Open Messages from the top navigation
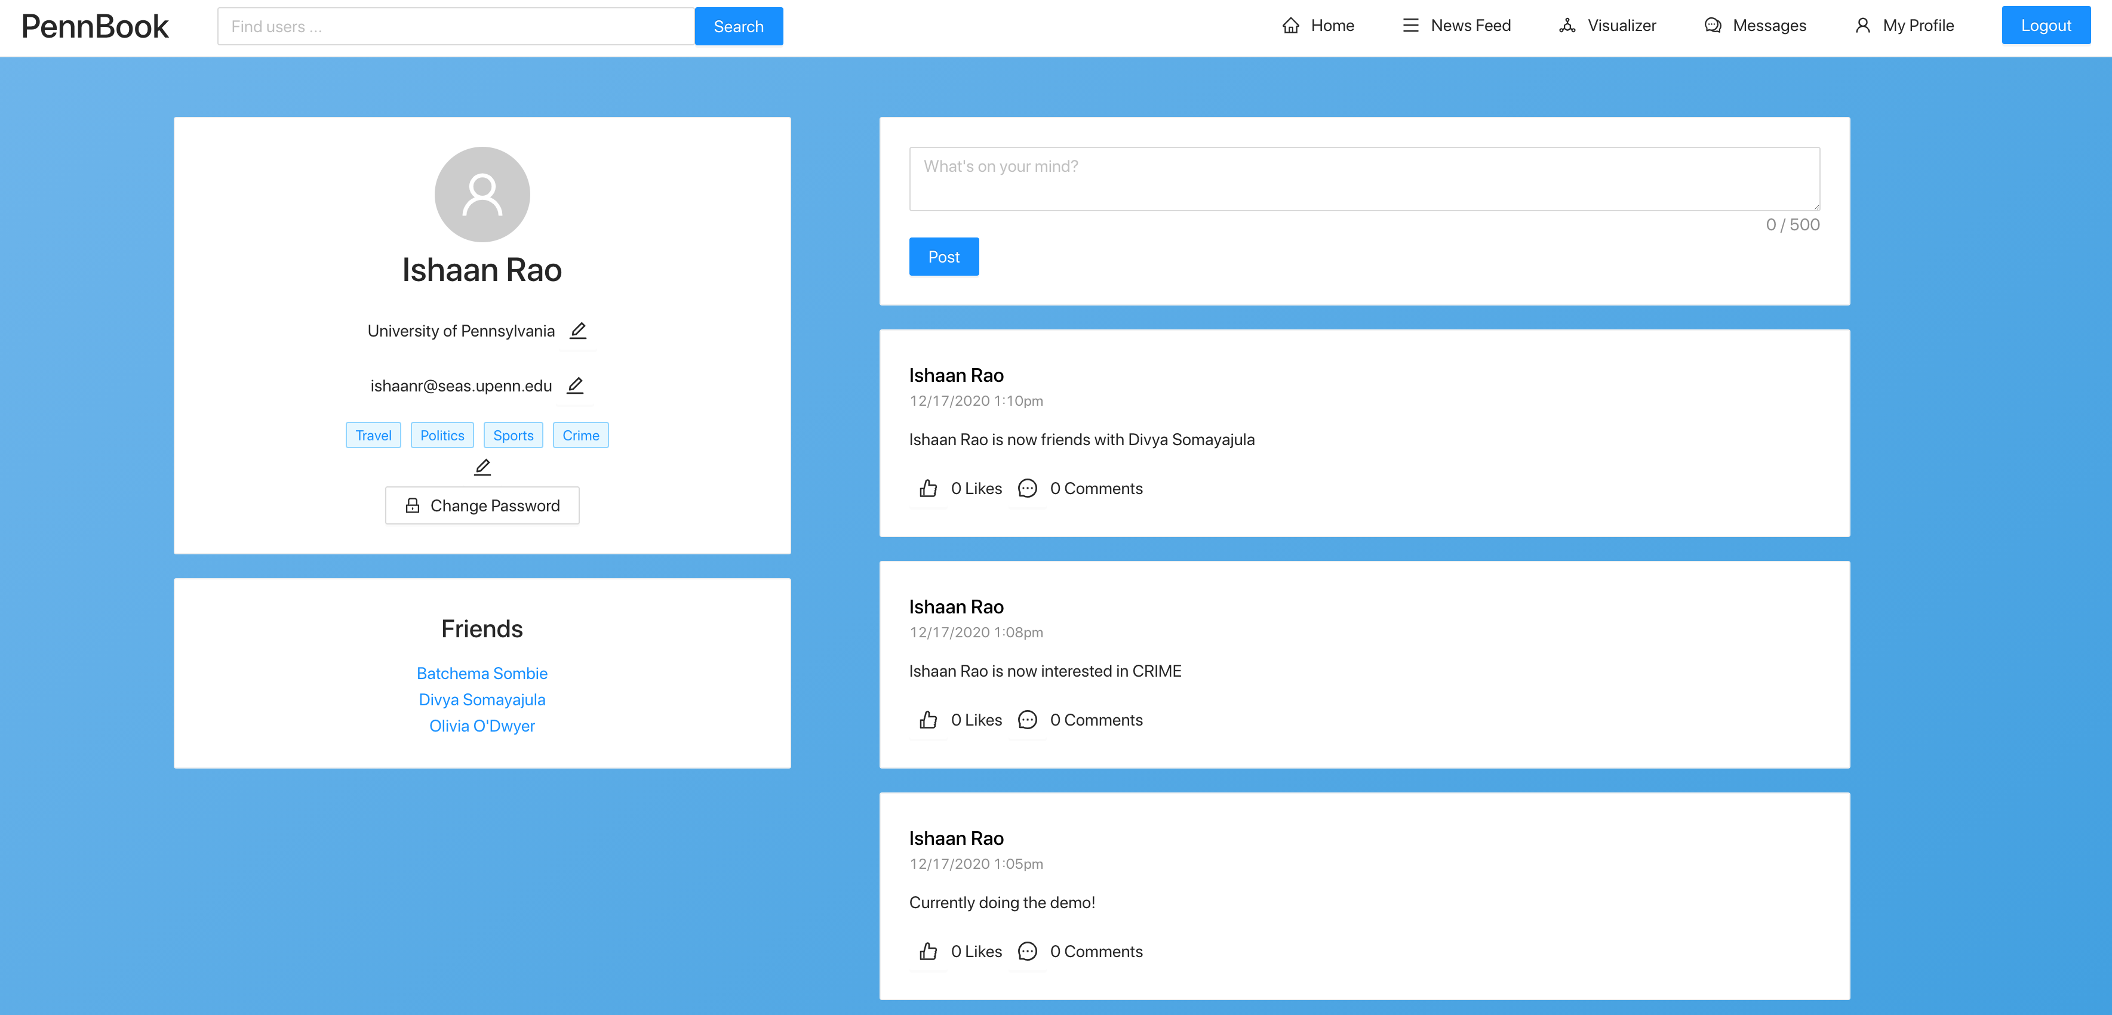This screenshot has height=1015, width=2112. tap(1756, 26)
